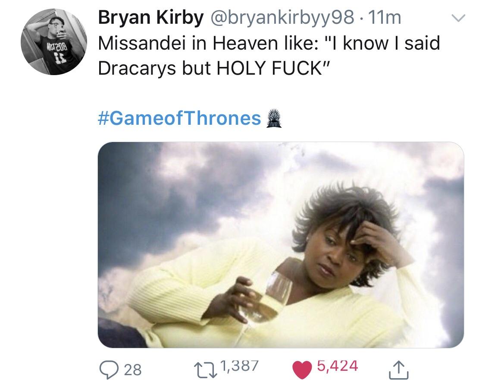Screen dimensions: 485x392
Task: Open the @bryankirbyy98 handle
Action: coord(282,18)
